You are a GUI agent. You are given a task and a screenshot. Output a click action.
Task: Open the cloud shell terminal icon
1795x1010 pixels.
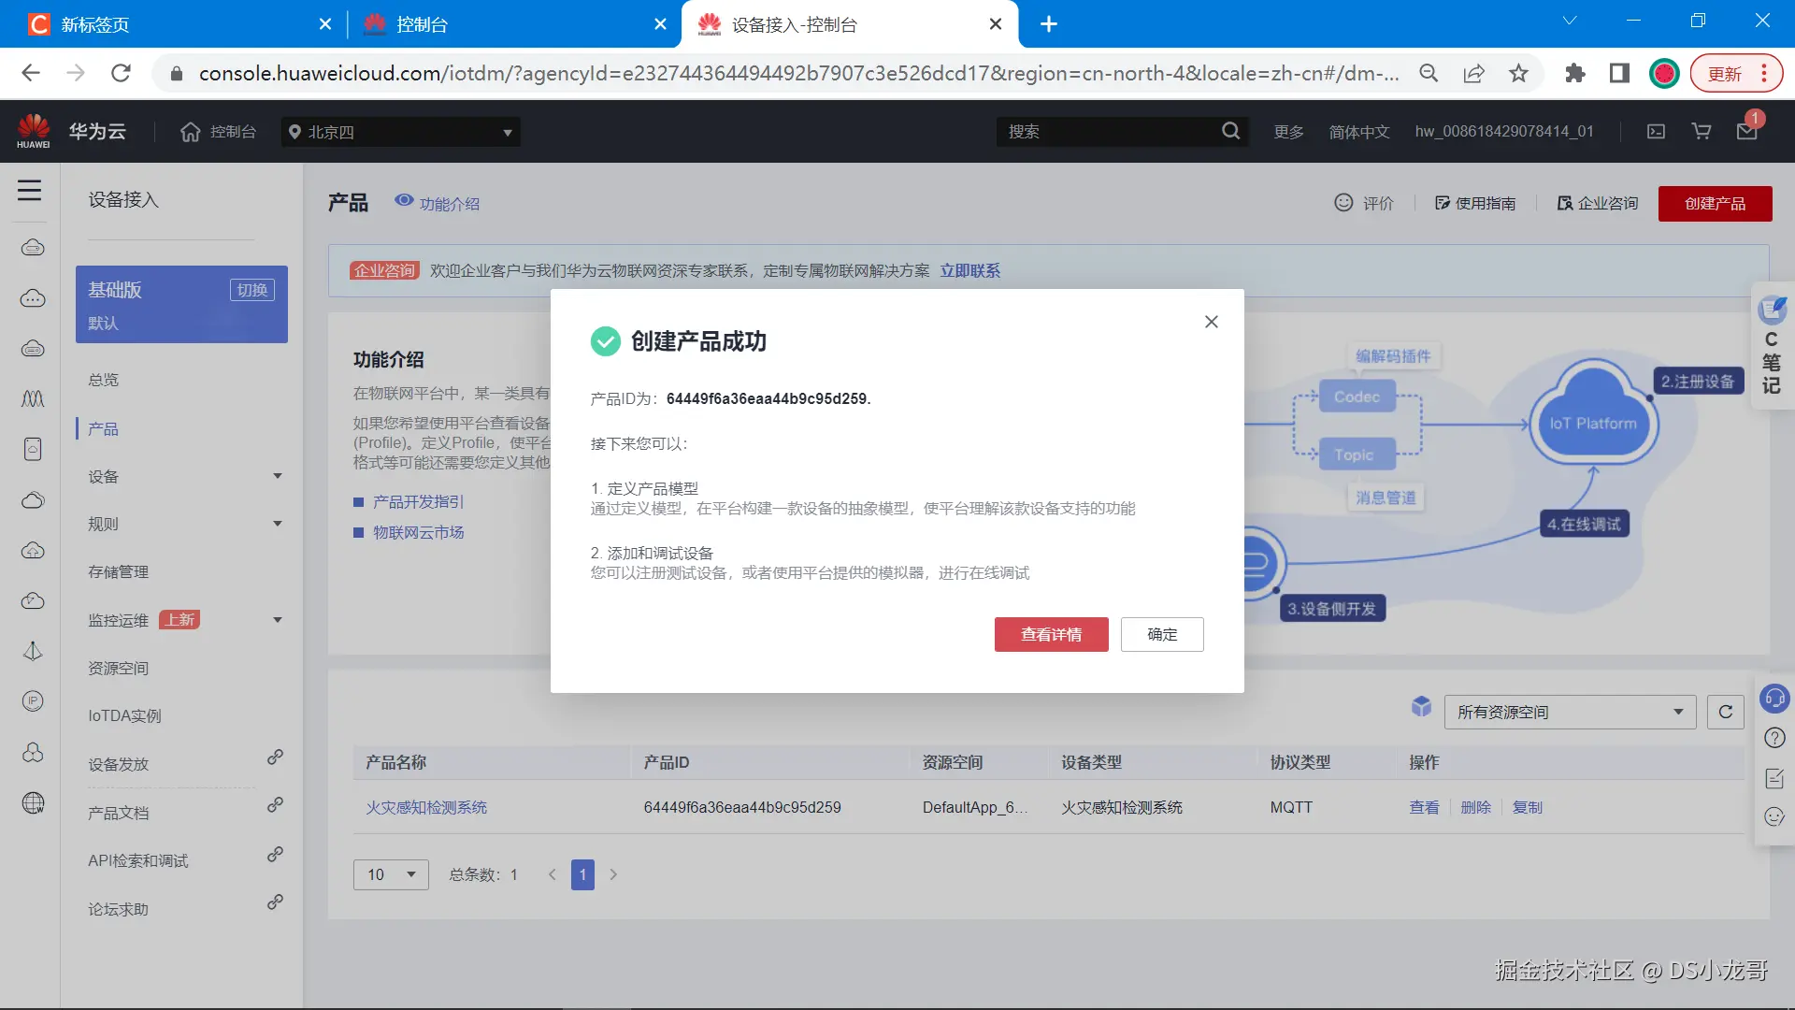click(1656, 132)
